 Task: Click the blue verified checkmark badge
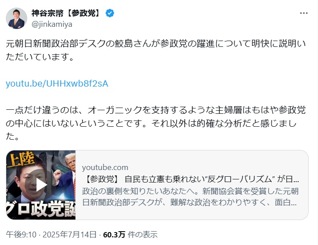[110, 13]
